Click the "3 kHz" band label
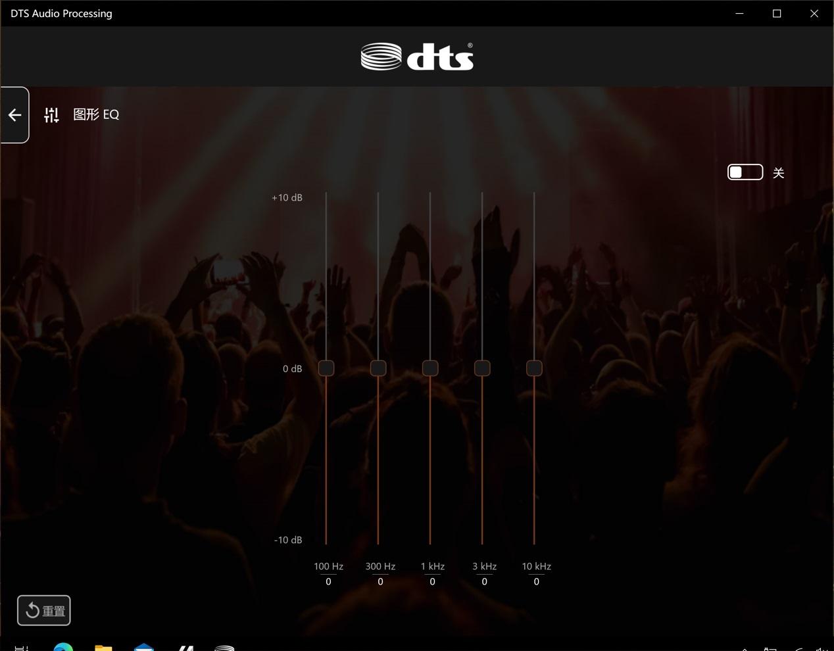 tap(484, 566)
